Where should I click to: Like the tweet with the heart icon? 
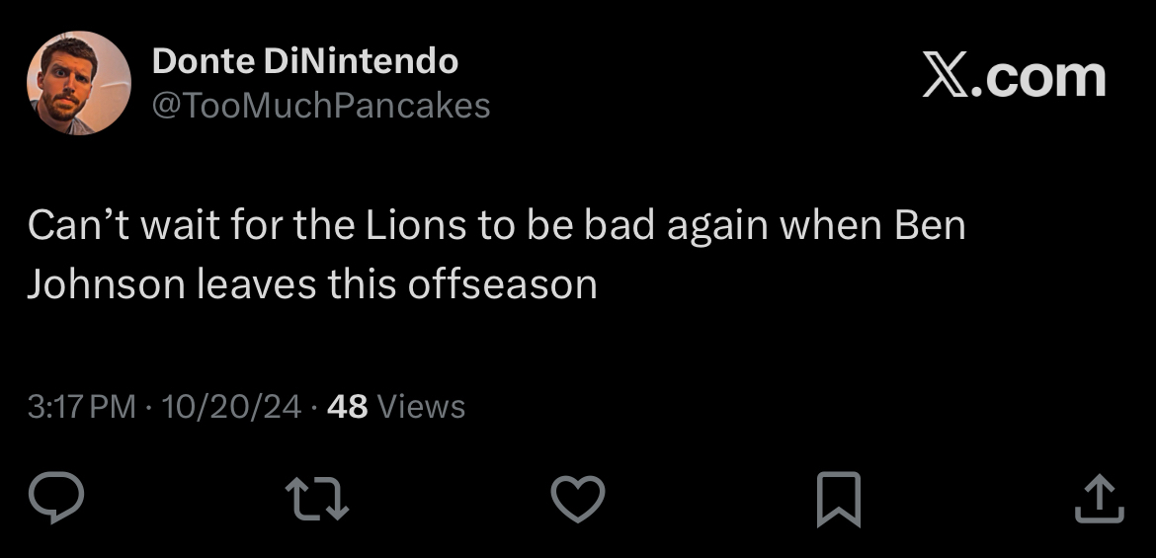(577, 498)
